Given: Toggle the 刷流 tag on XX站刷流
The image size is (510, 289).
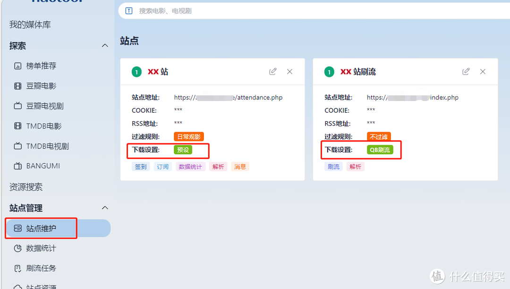Looking at the screenshot, I should click(x=333, y=166).
